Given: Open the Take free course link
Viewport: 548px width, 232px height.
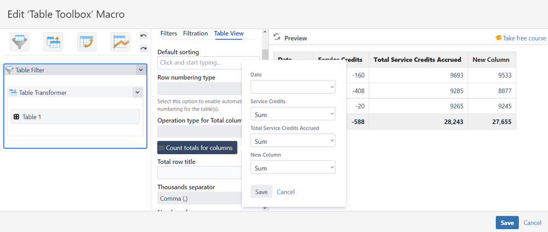Looking at the screenshot, I should tap(521, 38).
